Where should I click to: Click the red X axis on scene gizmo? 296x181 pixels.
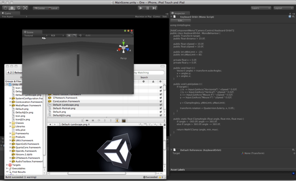(x=119, y=50)
